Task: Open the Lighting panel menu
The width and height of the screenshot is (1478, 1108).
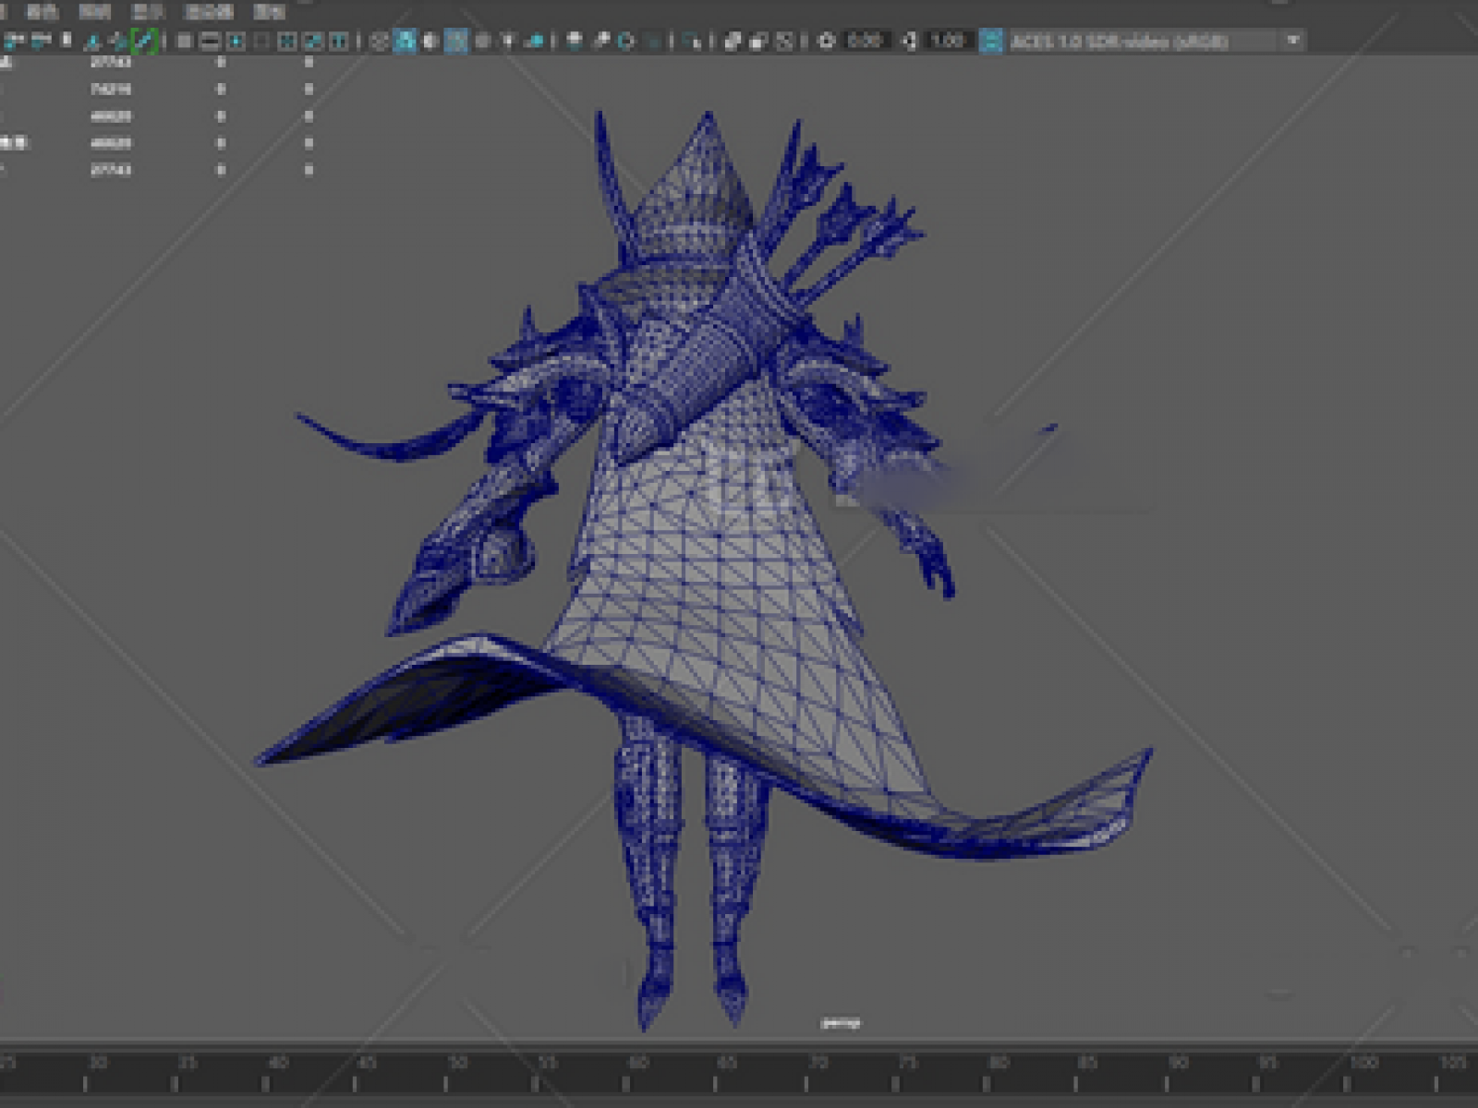Action: coord(94,11)
